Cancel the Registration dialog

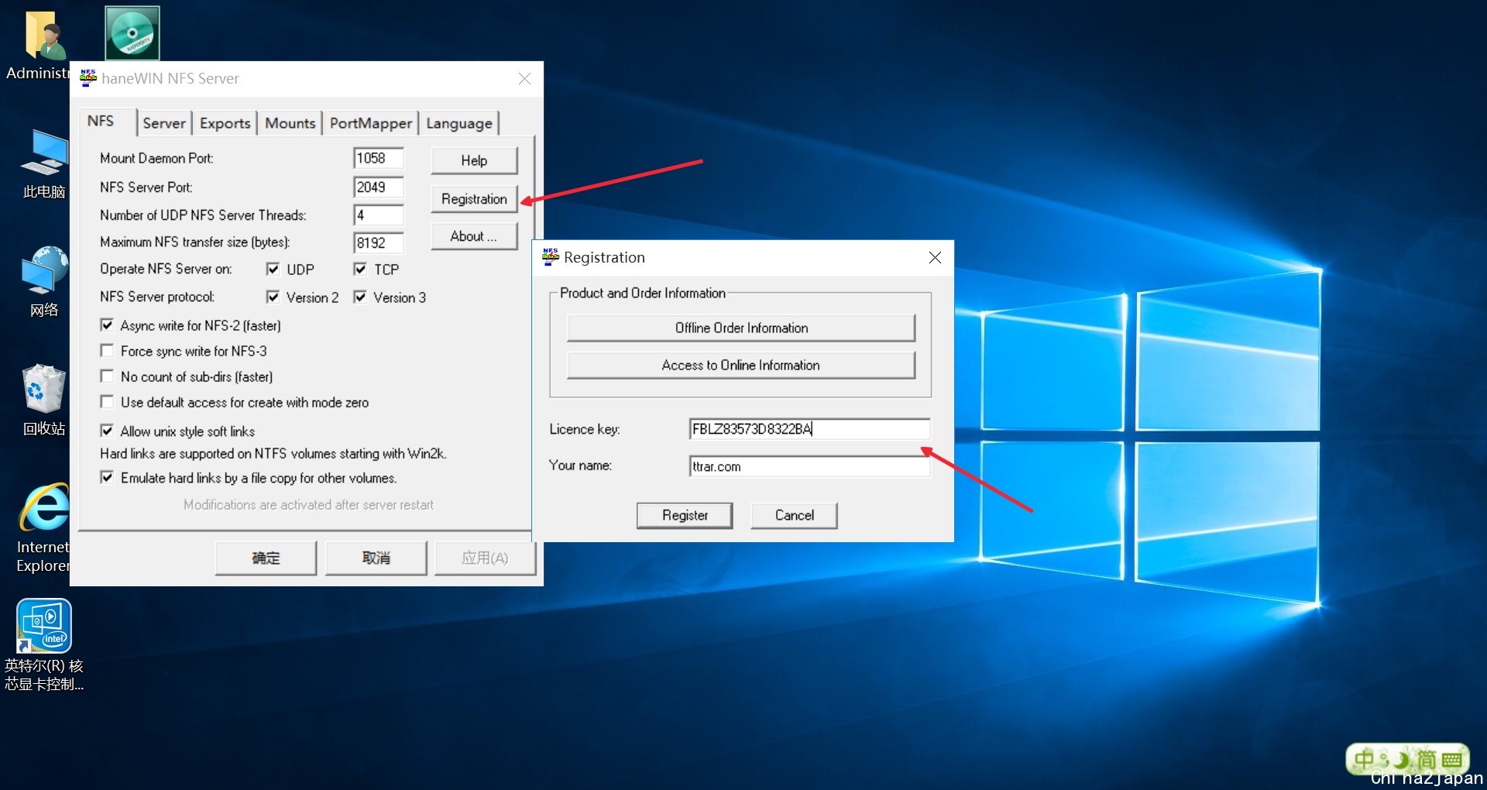click(794, 515)
